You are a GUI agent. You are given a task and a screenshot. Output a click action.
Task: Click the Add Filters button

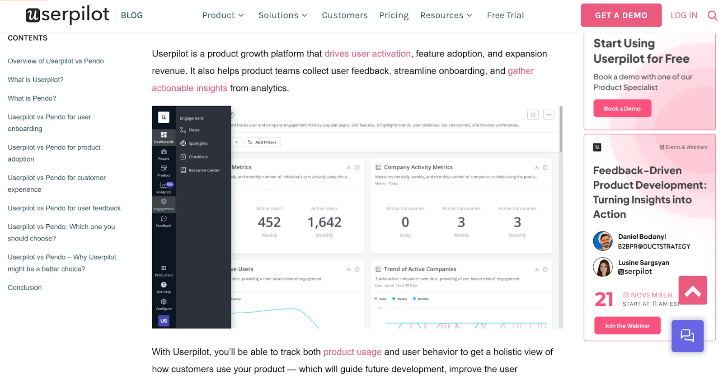pos(262,142)
